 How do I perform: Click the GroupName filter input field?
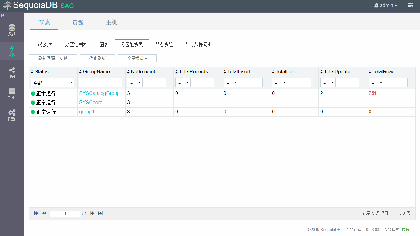tap(101, 83)
